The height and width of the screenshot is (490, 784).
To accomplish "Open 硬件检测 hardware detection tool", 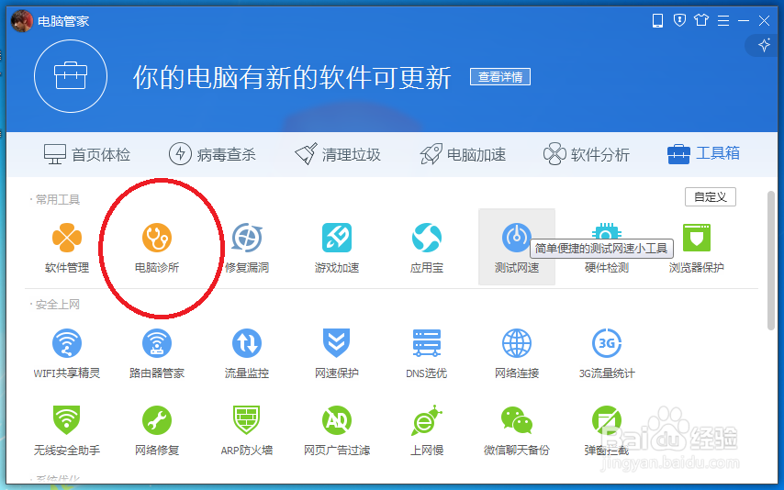I will [x=607, y=248].
